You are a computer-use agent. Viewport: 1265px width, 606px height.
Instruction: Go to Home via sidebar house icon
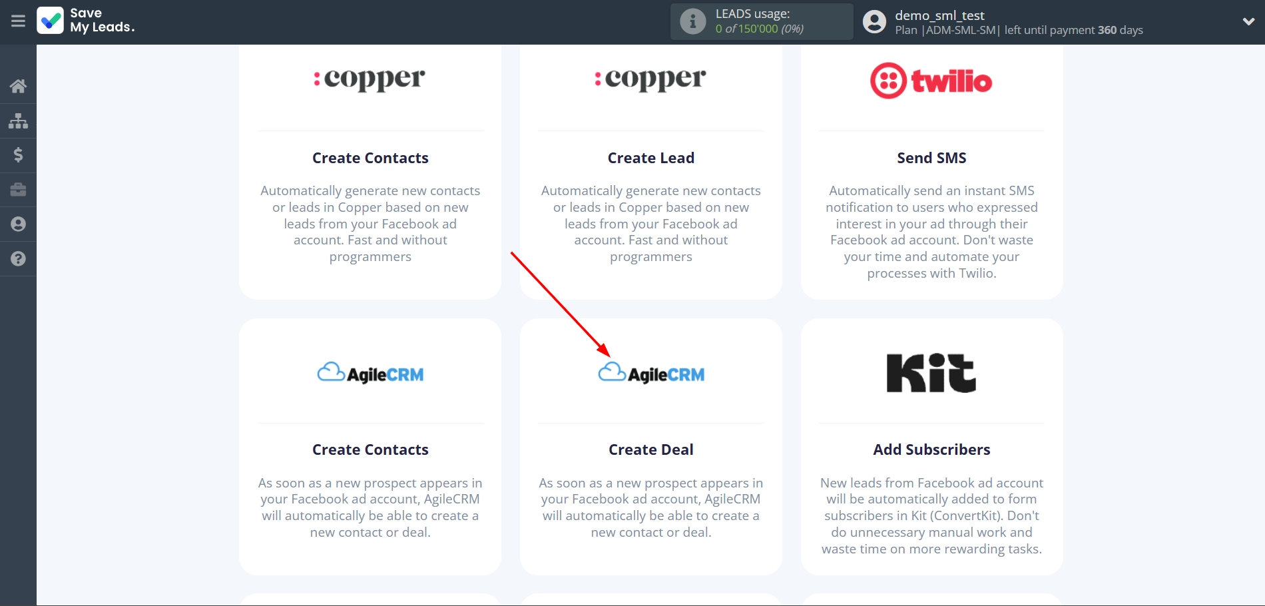pos(18,86)
